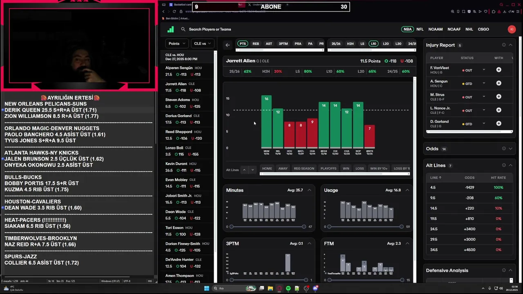Viewport: 523px width, 294px height.
Task: Select Alperen Sengün in player list
Action: [188, 71]
